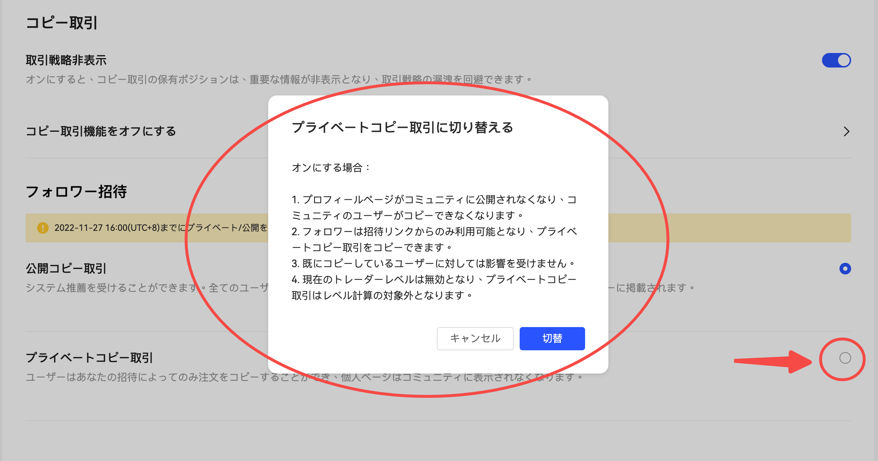Select the 公開コピー取引 radio button
This screenshot has height=461, width=878.
point(845,269)
